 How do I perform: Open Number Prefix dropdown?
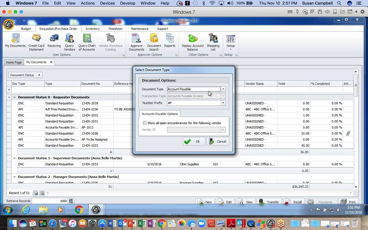pos(223,103)
